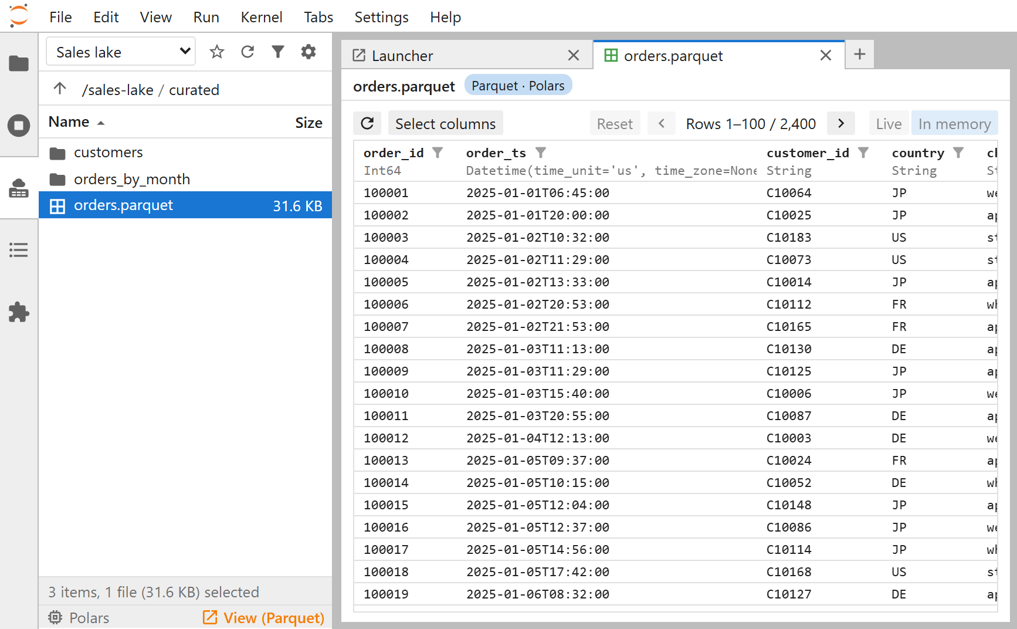Switch to In memory mode
1017x629 pixels.
click(954, 123)
